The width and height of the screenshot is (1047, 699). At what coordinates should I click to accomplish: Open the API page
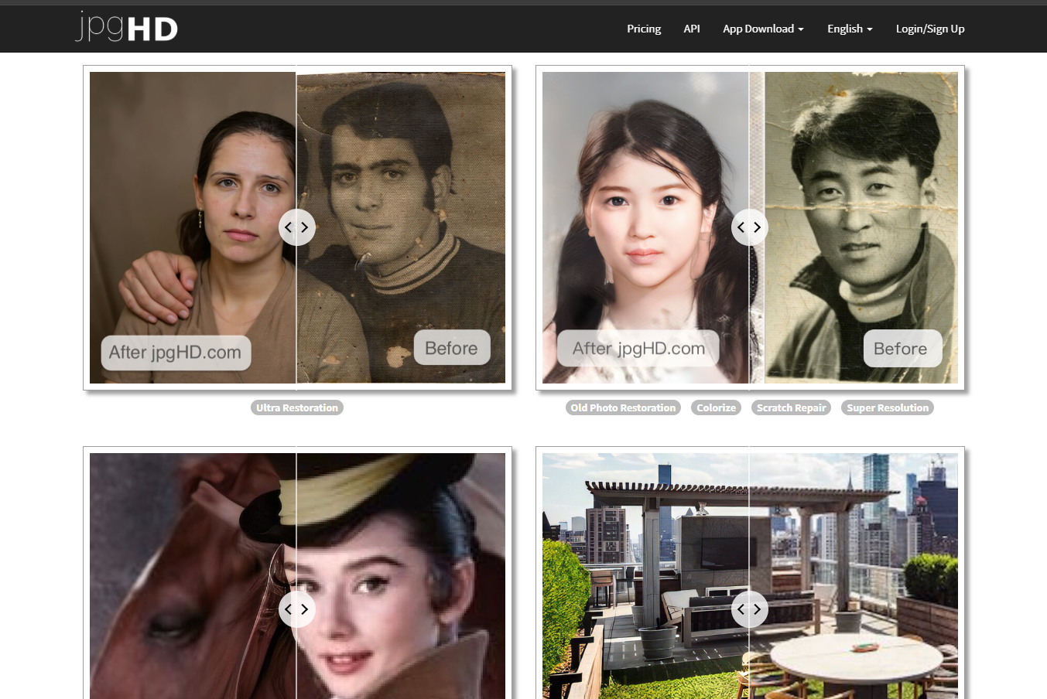tap(692, 29)
